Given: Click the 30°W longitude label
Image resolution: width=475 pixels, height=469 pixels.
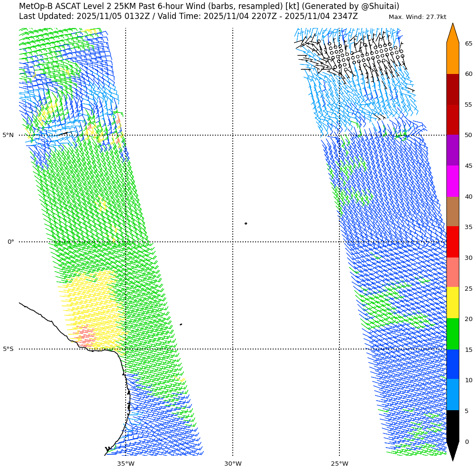Looking at the screenshot, I should (233, 463).
